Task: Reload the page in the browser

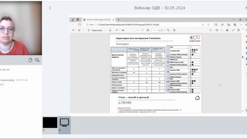Action: click(80, 25)
